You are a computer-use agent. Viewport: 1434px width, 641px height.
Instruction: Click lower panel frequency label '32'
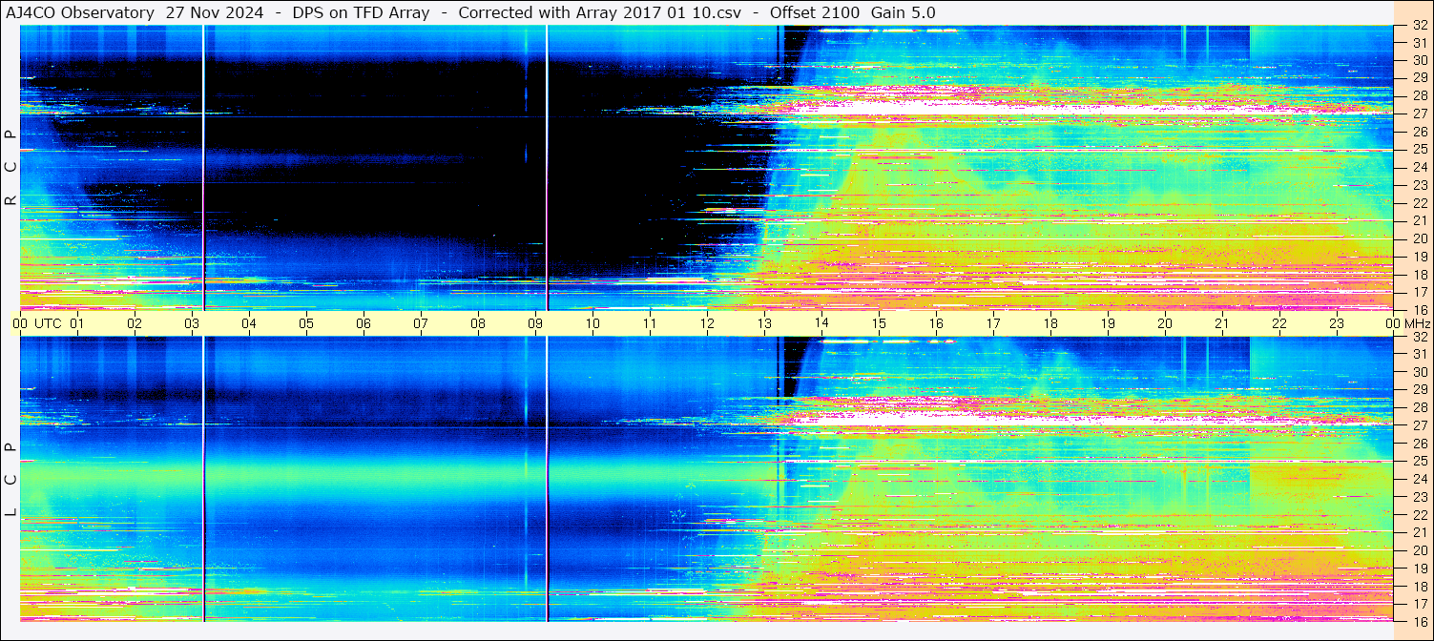click(x=1419, y=337)
